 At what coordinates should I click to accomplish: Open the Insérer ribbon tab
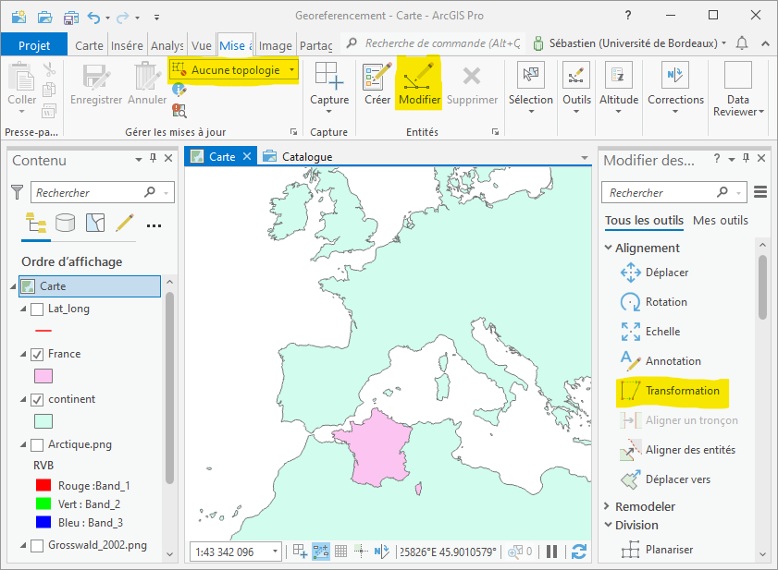(126, 45)
